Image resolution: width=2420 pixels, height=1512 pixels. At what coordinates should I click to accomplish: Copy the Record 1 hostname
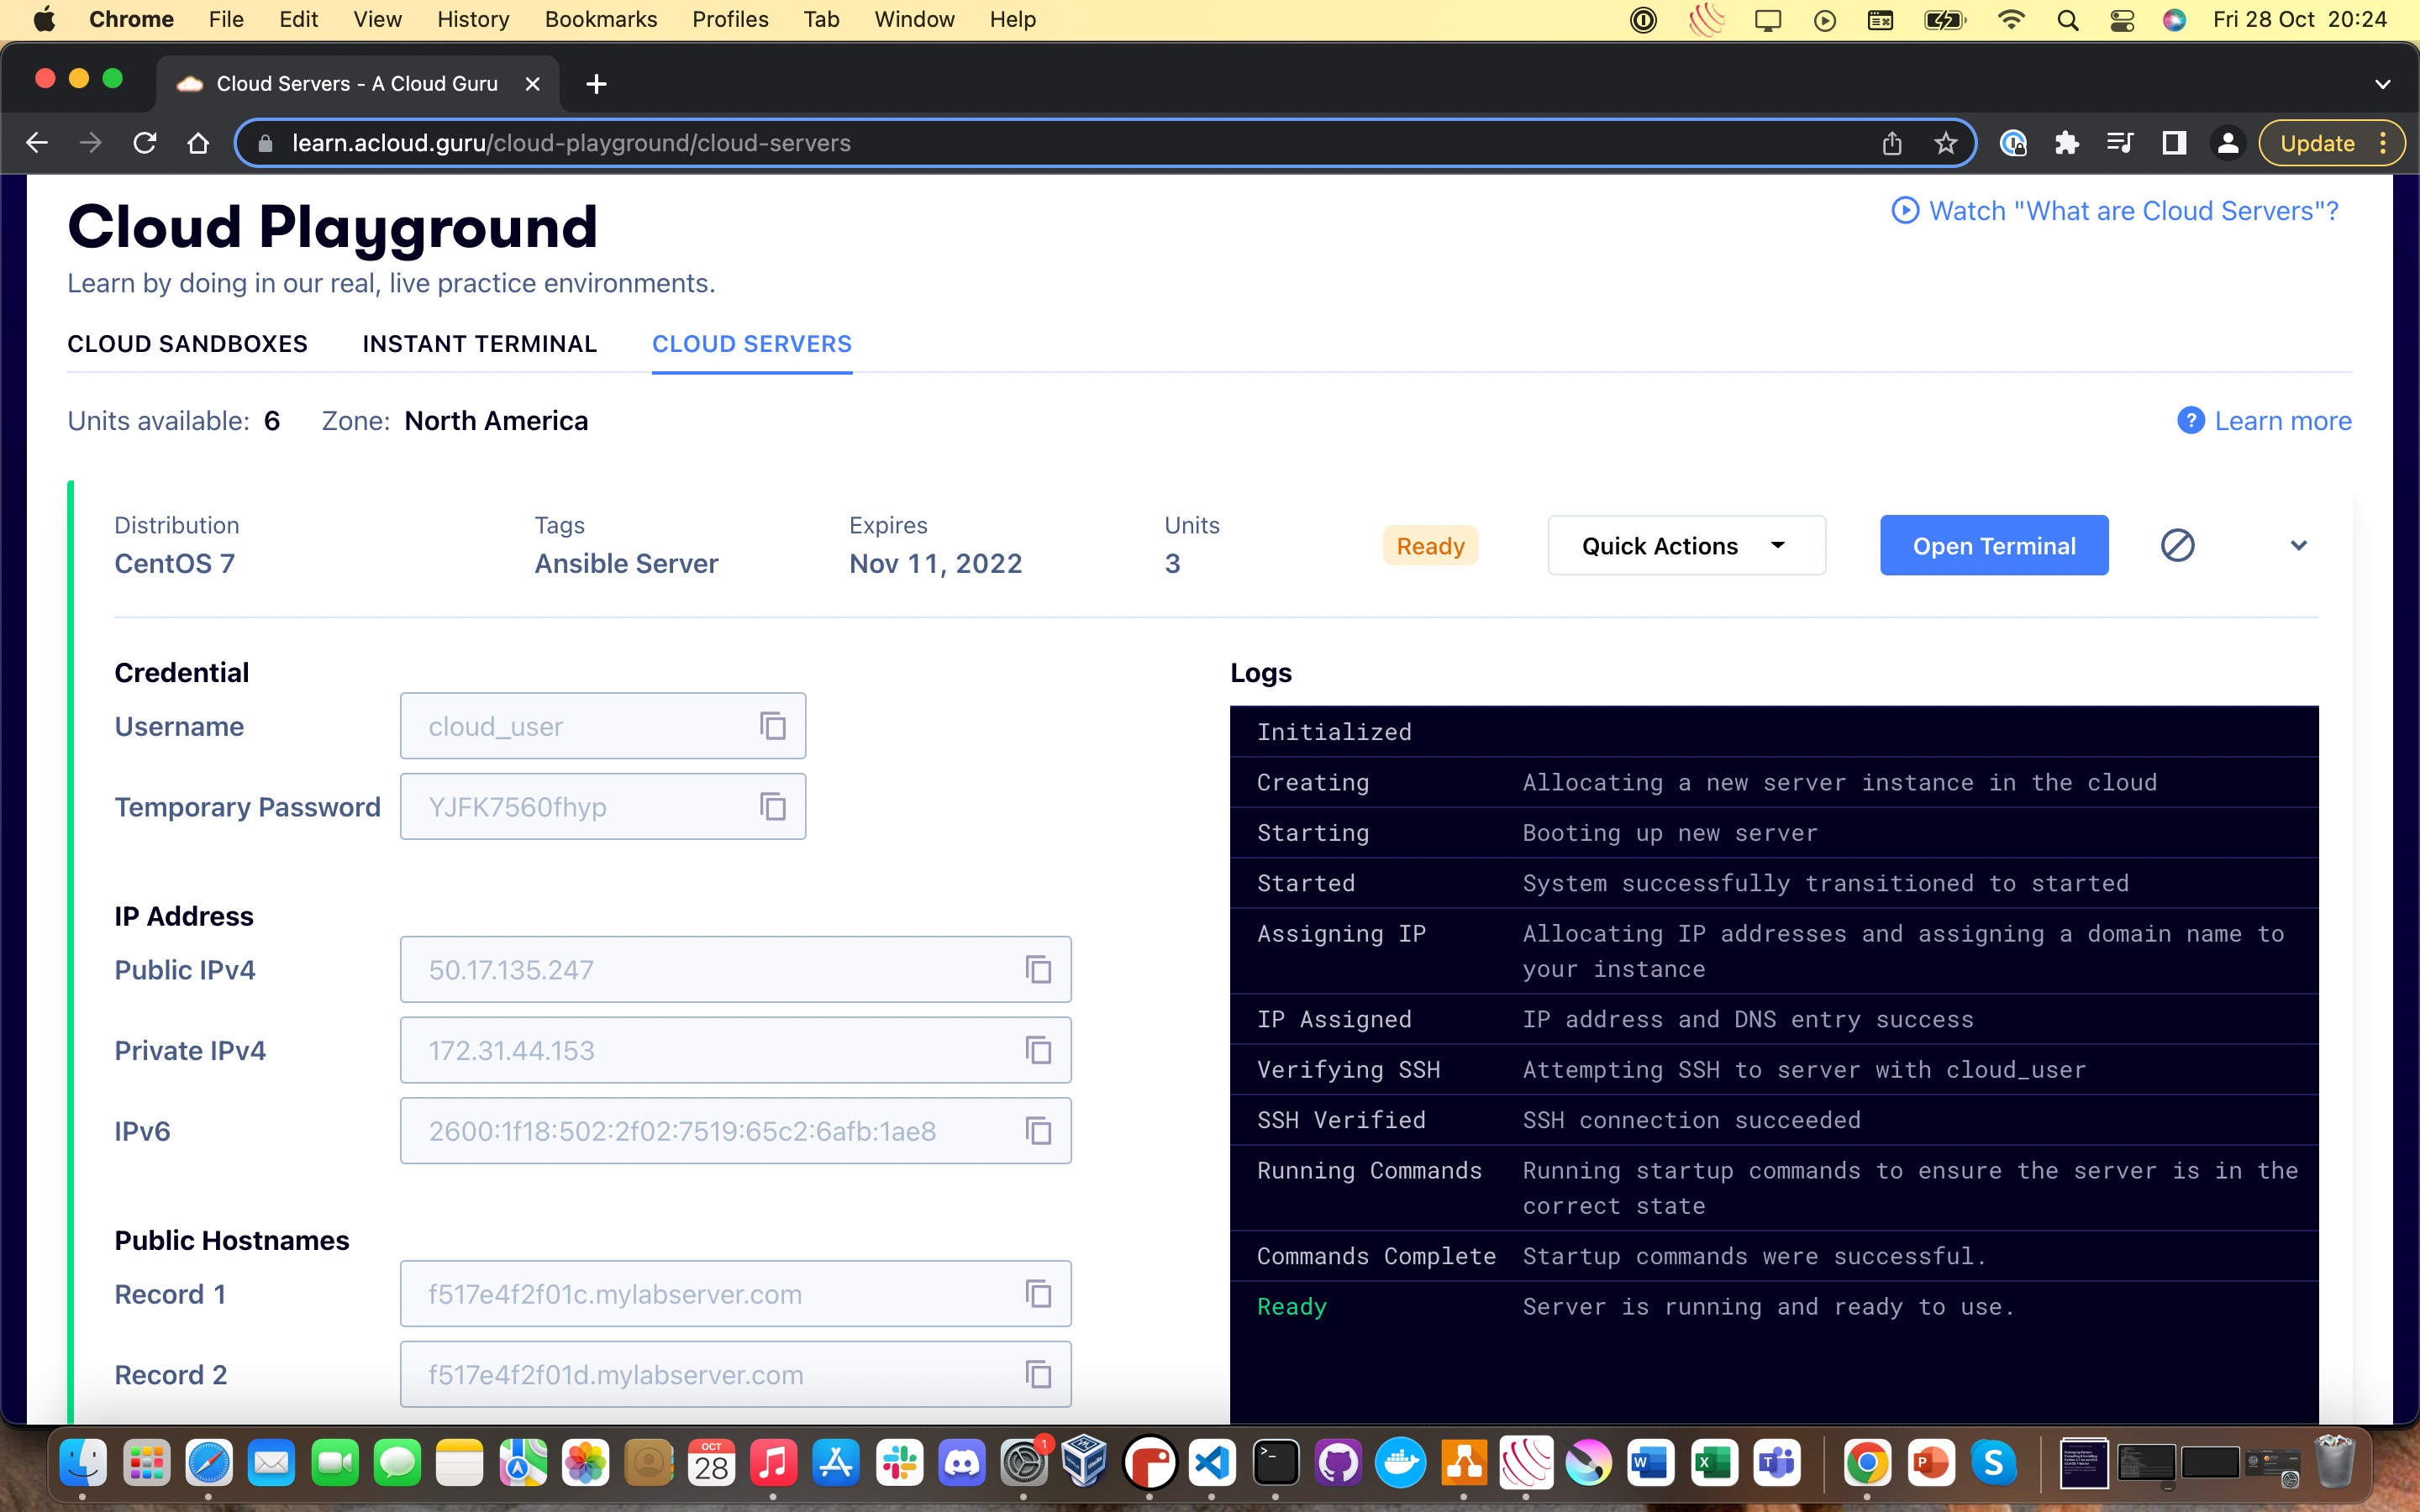[1038, 1294]
